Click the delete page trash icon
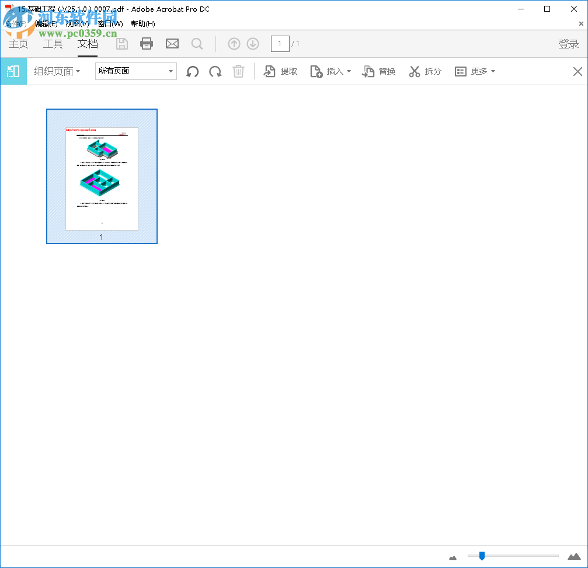This screenshot has width=588, height=568. [238, 71]
